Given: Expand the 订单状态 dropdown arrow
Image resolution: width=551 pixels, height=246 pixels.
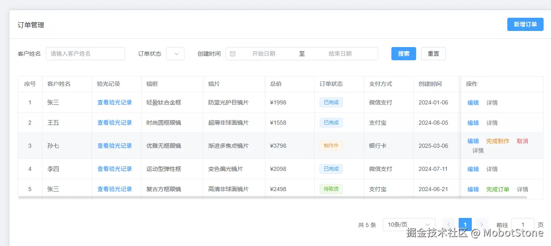Looking at the screenshot, I should pyautogui.click(x=175, y=54).
